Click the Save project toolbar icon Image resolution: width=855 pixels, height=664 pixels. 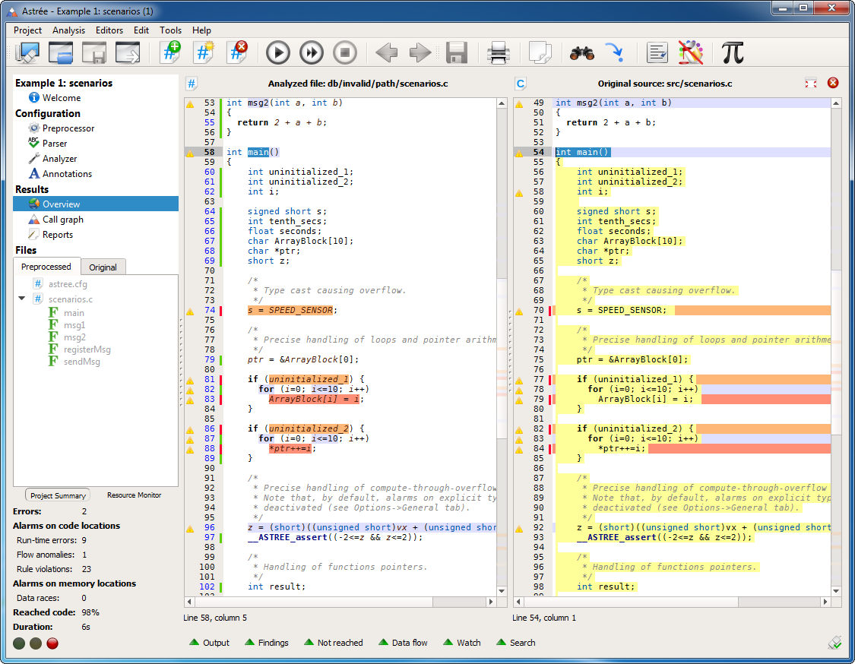(93, 53)
